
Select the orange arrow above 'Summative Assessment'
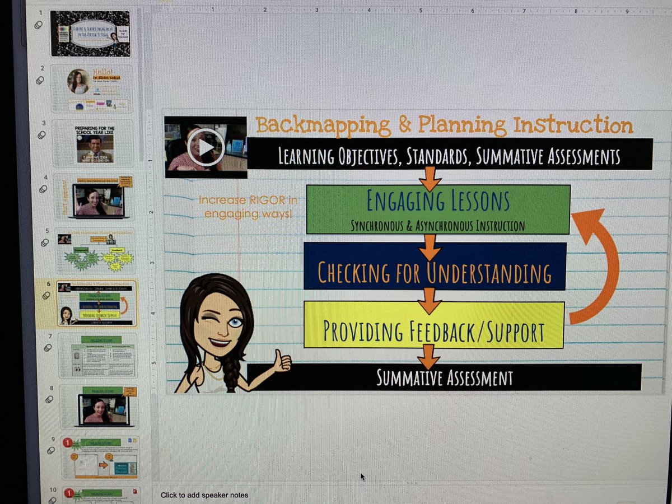[429, 357]
